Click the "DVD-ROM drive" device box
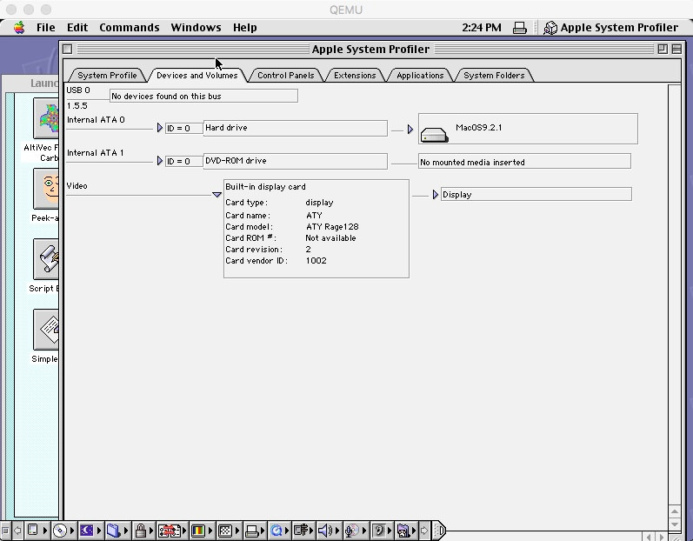The width and height of the screenshot is (693, 541). pos(296,161)
